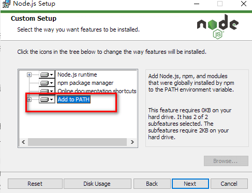Select the Add to PATH tree item
Image resolution: width=252 pixels, height=193 pixels.
click(x=73, y=99)
